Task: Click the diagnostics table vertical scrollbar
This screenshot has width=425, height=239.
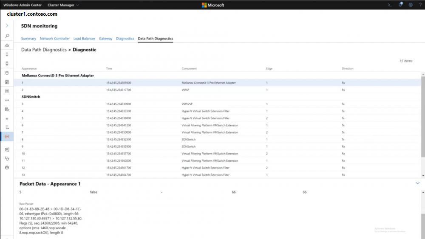Action: pyautogui.click(x=423, y=117)
